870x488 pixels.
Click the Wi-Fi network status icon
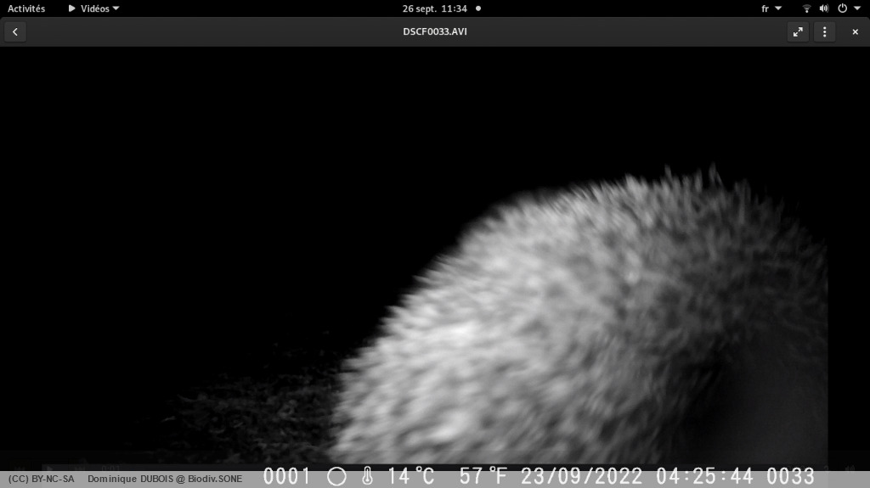point(806,8)
